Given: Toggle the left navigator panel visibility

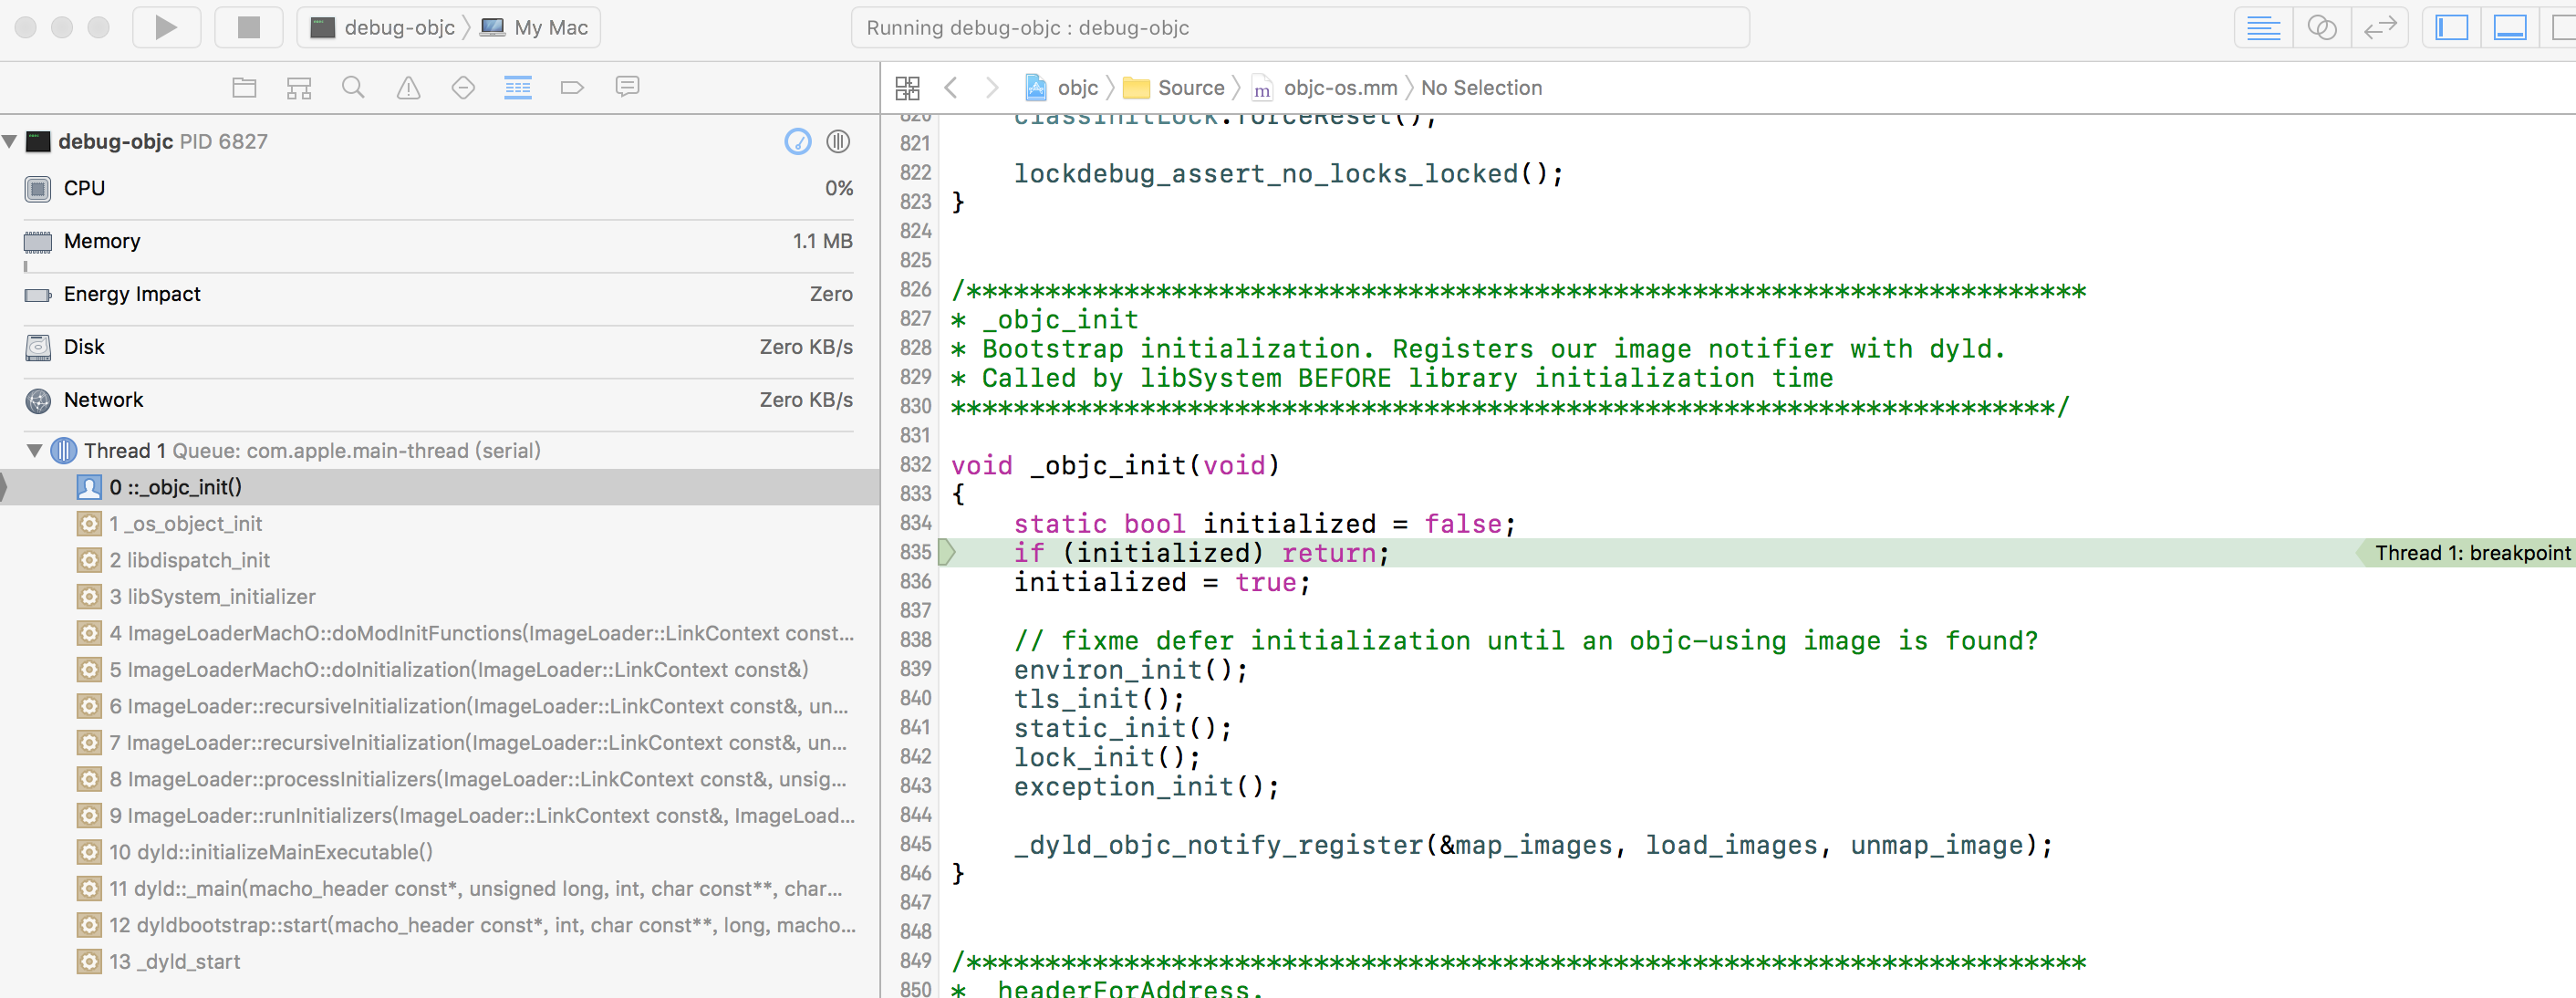Looking at the screenshot, I should coord(2451,27).
